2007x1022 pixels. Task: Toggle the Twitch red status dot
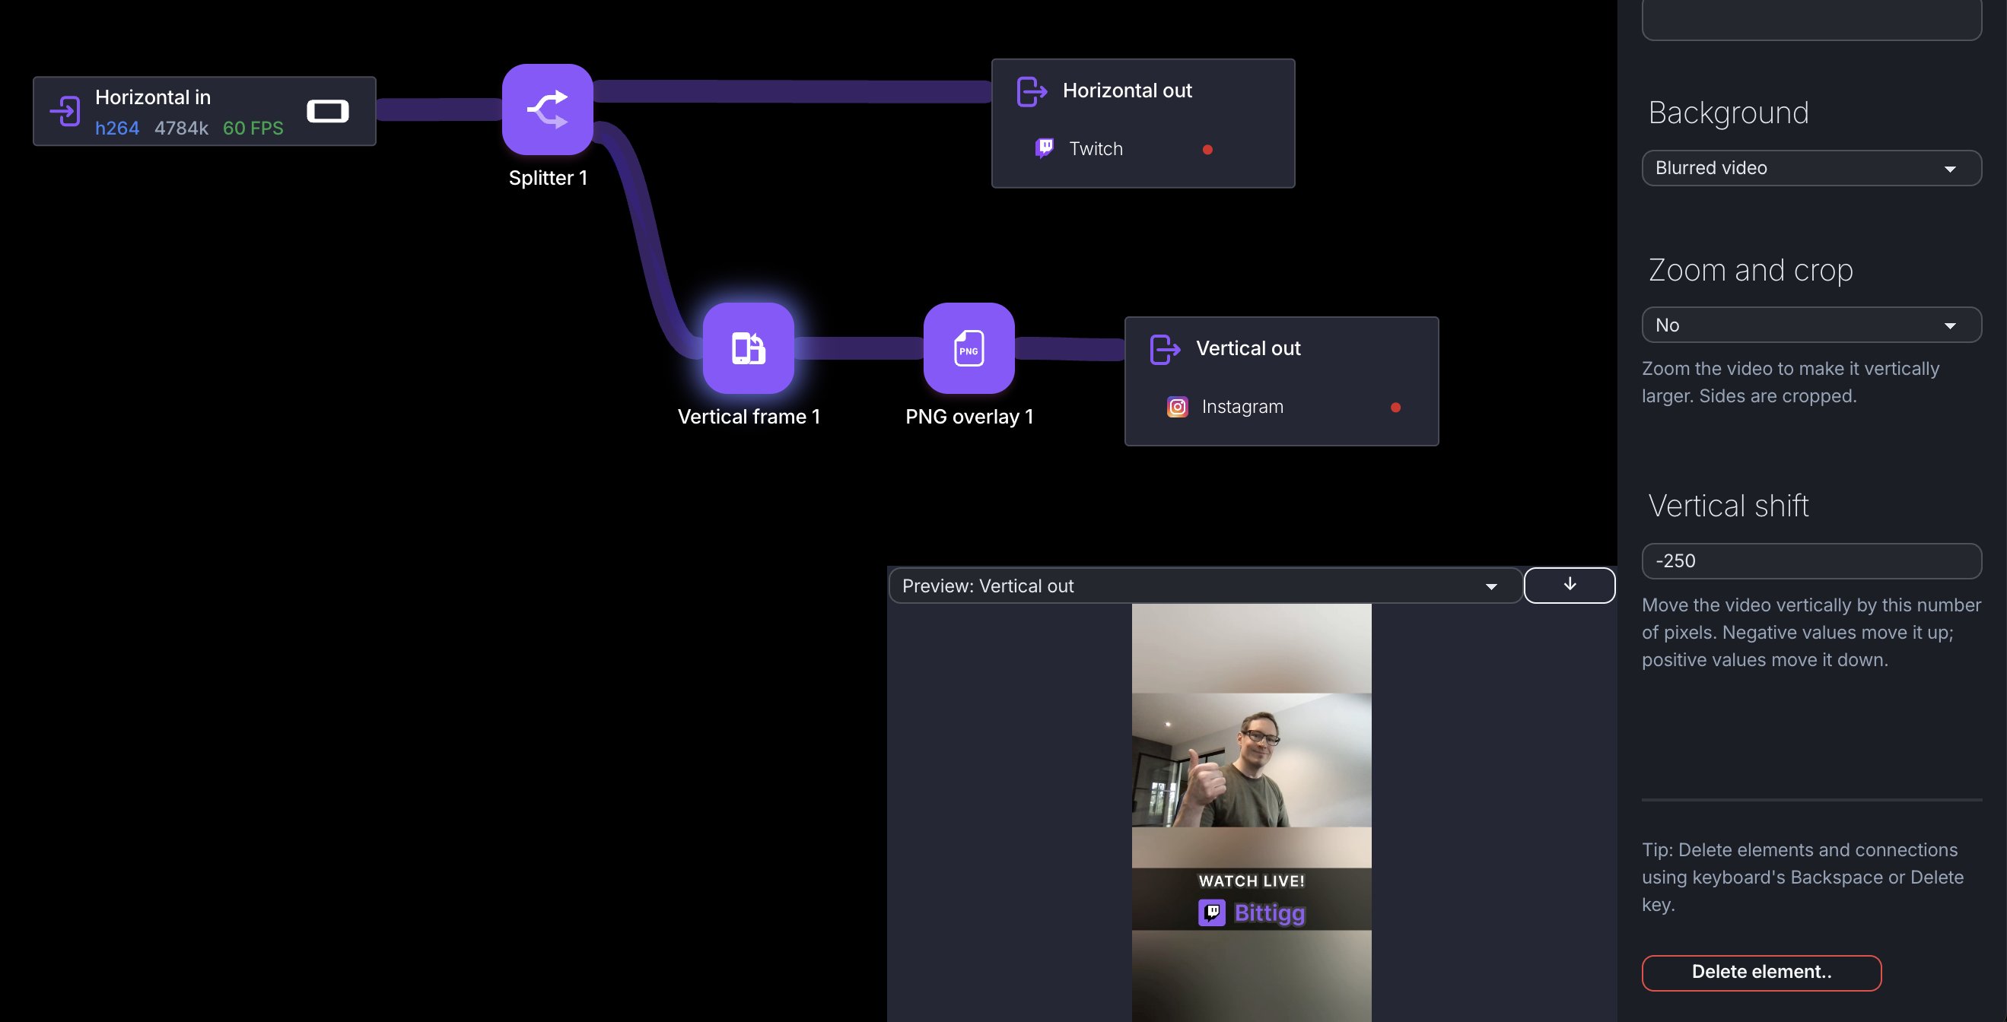tap(1207, 150)
